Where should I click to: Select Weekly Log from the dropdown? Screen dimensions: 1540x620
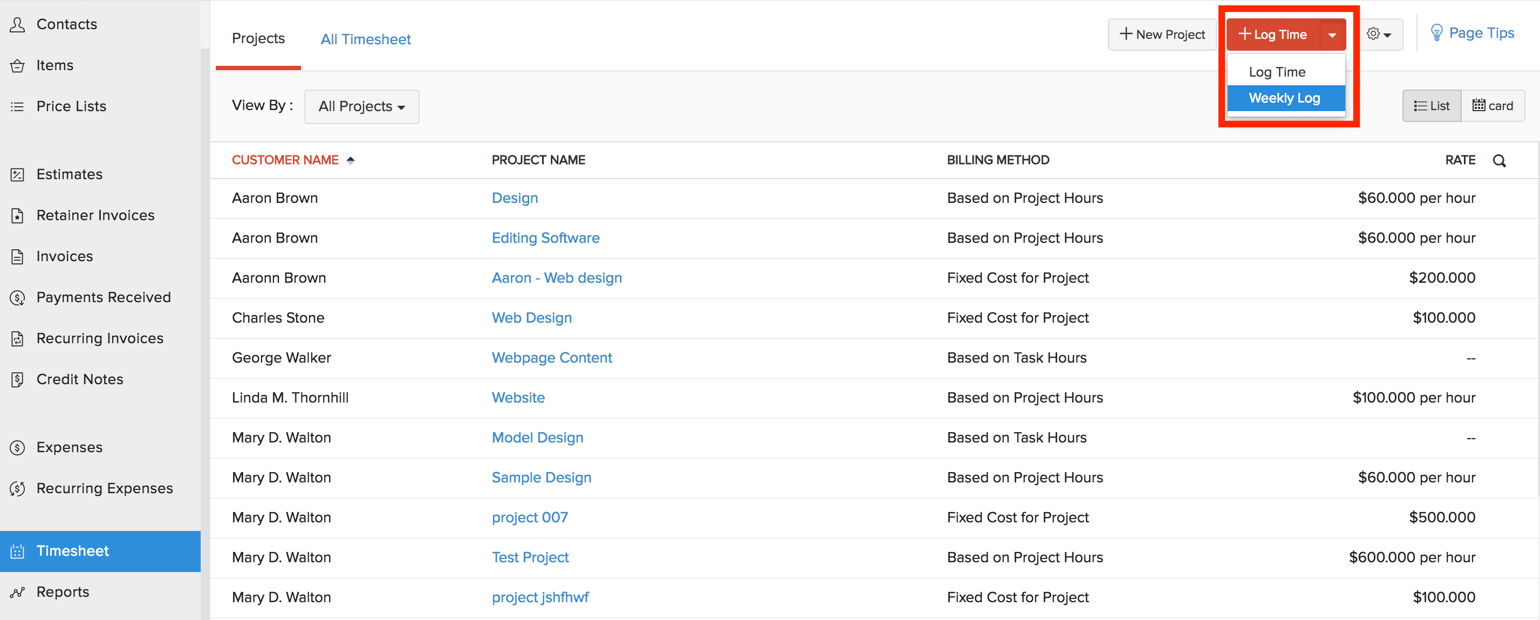pyautogui.click(x=1284, y=98)
